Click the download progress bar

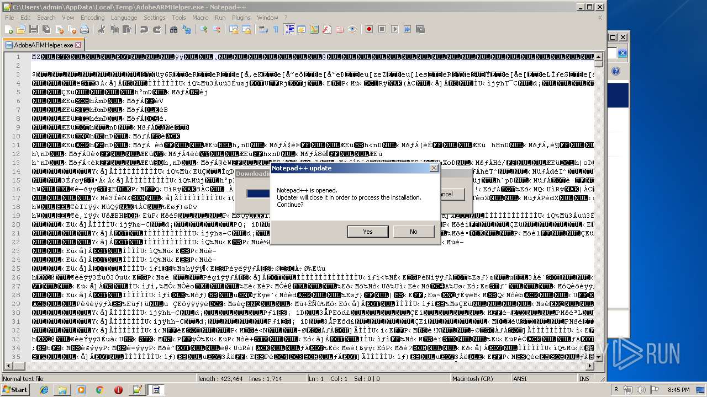[x=258, y=194]
